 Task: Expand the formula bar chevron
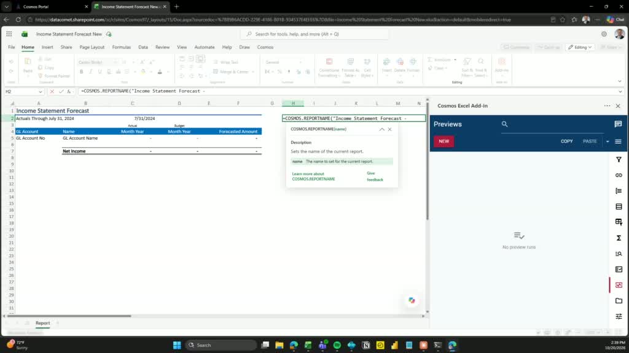(x=620, y=91)
